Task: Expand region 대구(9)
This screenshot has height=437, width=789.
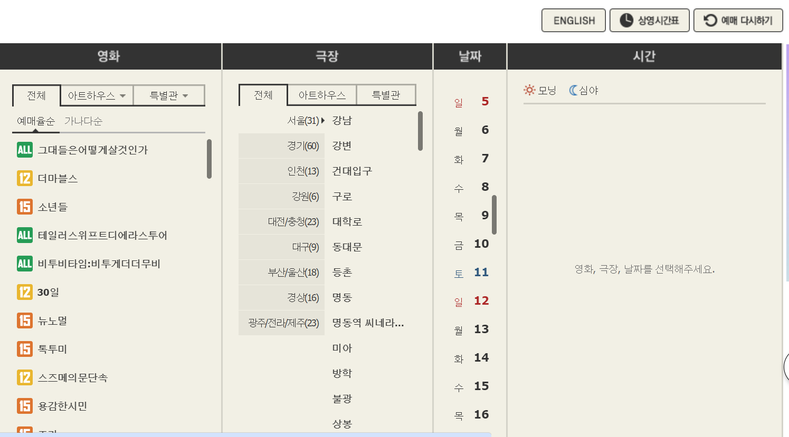Action: point(282,247)
